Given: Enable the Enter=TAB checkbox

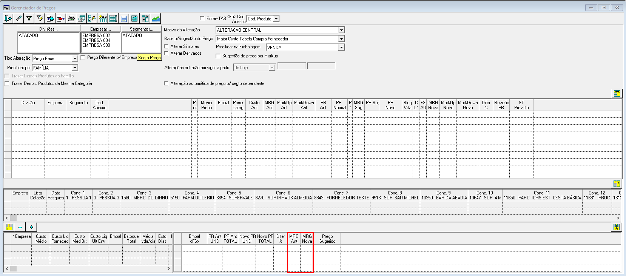Looking at the screenshot, I should [x=202, y=18].
